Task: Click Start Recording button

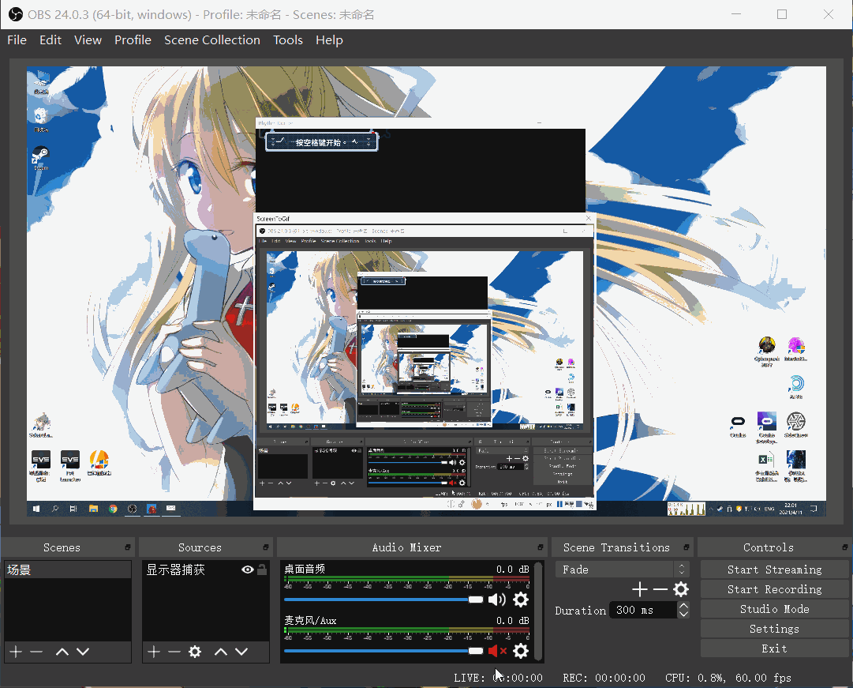Action: [774, 589]
